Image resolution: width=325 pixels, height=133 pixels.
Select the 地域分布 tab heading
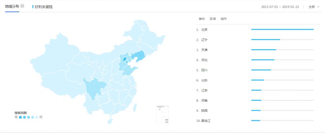[12, 6]
